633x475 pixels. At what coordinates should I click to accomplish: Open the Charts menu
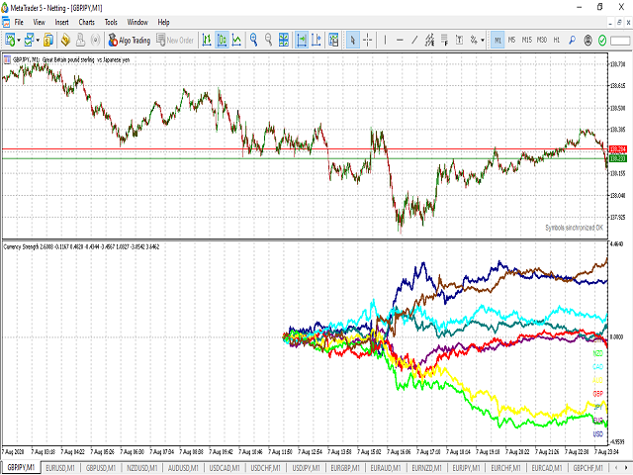pos(87,21)
